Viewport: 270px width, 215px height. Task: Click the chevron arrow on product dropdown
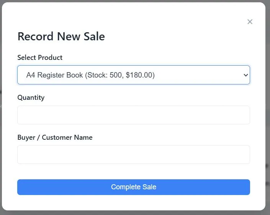(246, 75)
